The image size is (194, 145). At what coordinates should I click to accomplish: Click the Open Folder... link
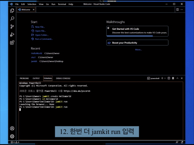[x=42, y=35]
